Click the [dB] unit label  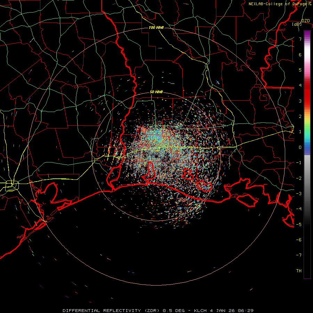pos(297,24)
